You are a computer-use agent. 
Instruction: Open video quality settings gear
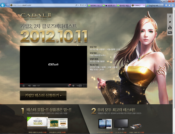[x=69, y=86]
